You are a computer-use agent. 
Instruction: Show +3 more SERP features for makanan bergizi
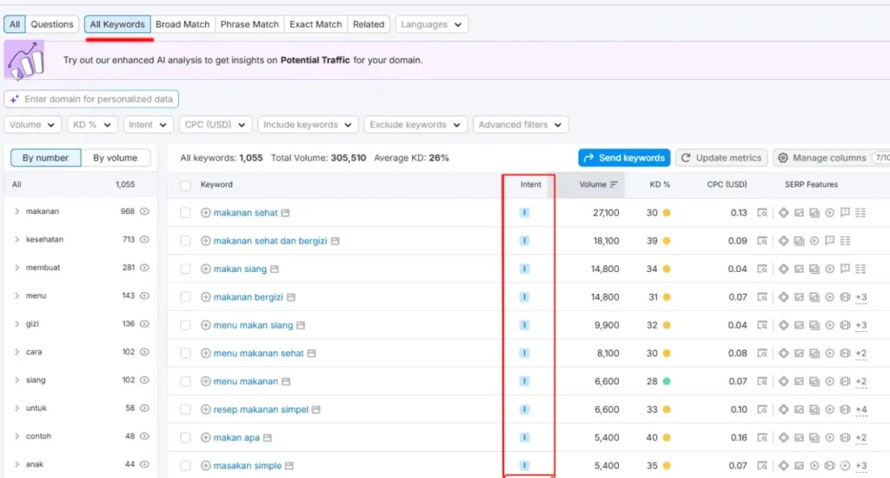861,297
